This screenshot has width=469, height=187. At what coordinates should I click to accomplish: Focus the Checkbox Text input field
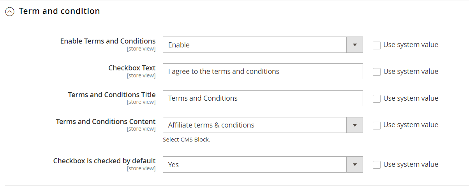point(263,72)
